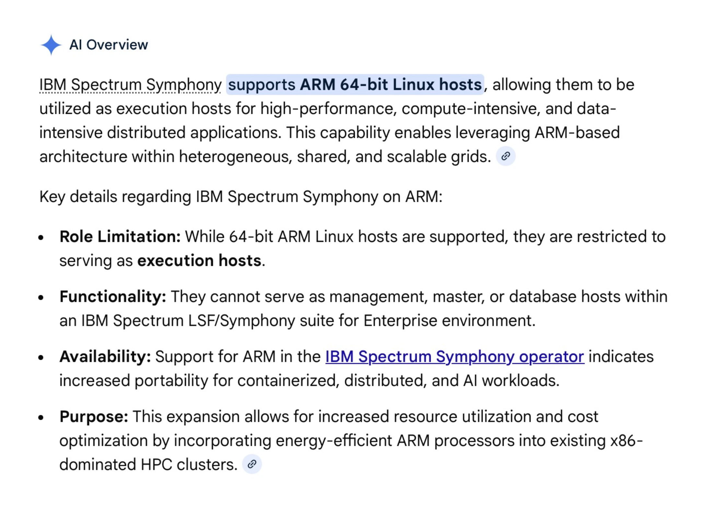Click the words "scalable grids." in the first paragraph
This screenshot has width=701, height=532.
[439, 157]
